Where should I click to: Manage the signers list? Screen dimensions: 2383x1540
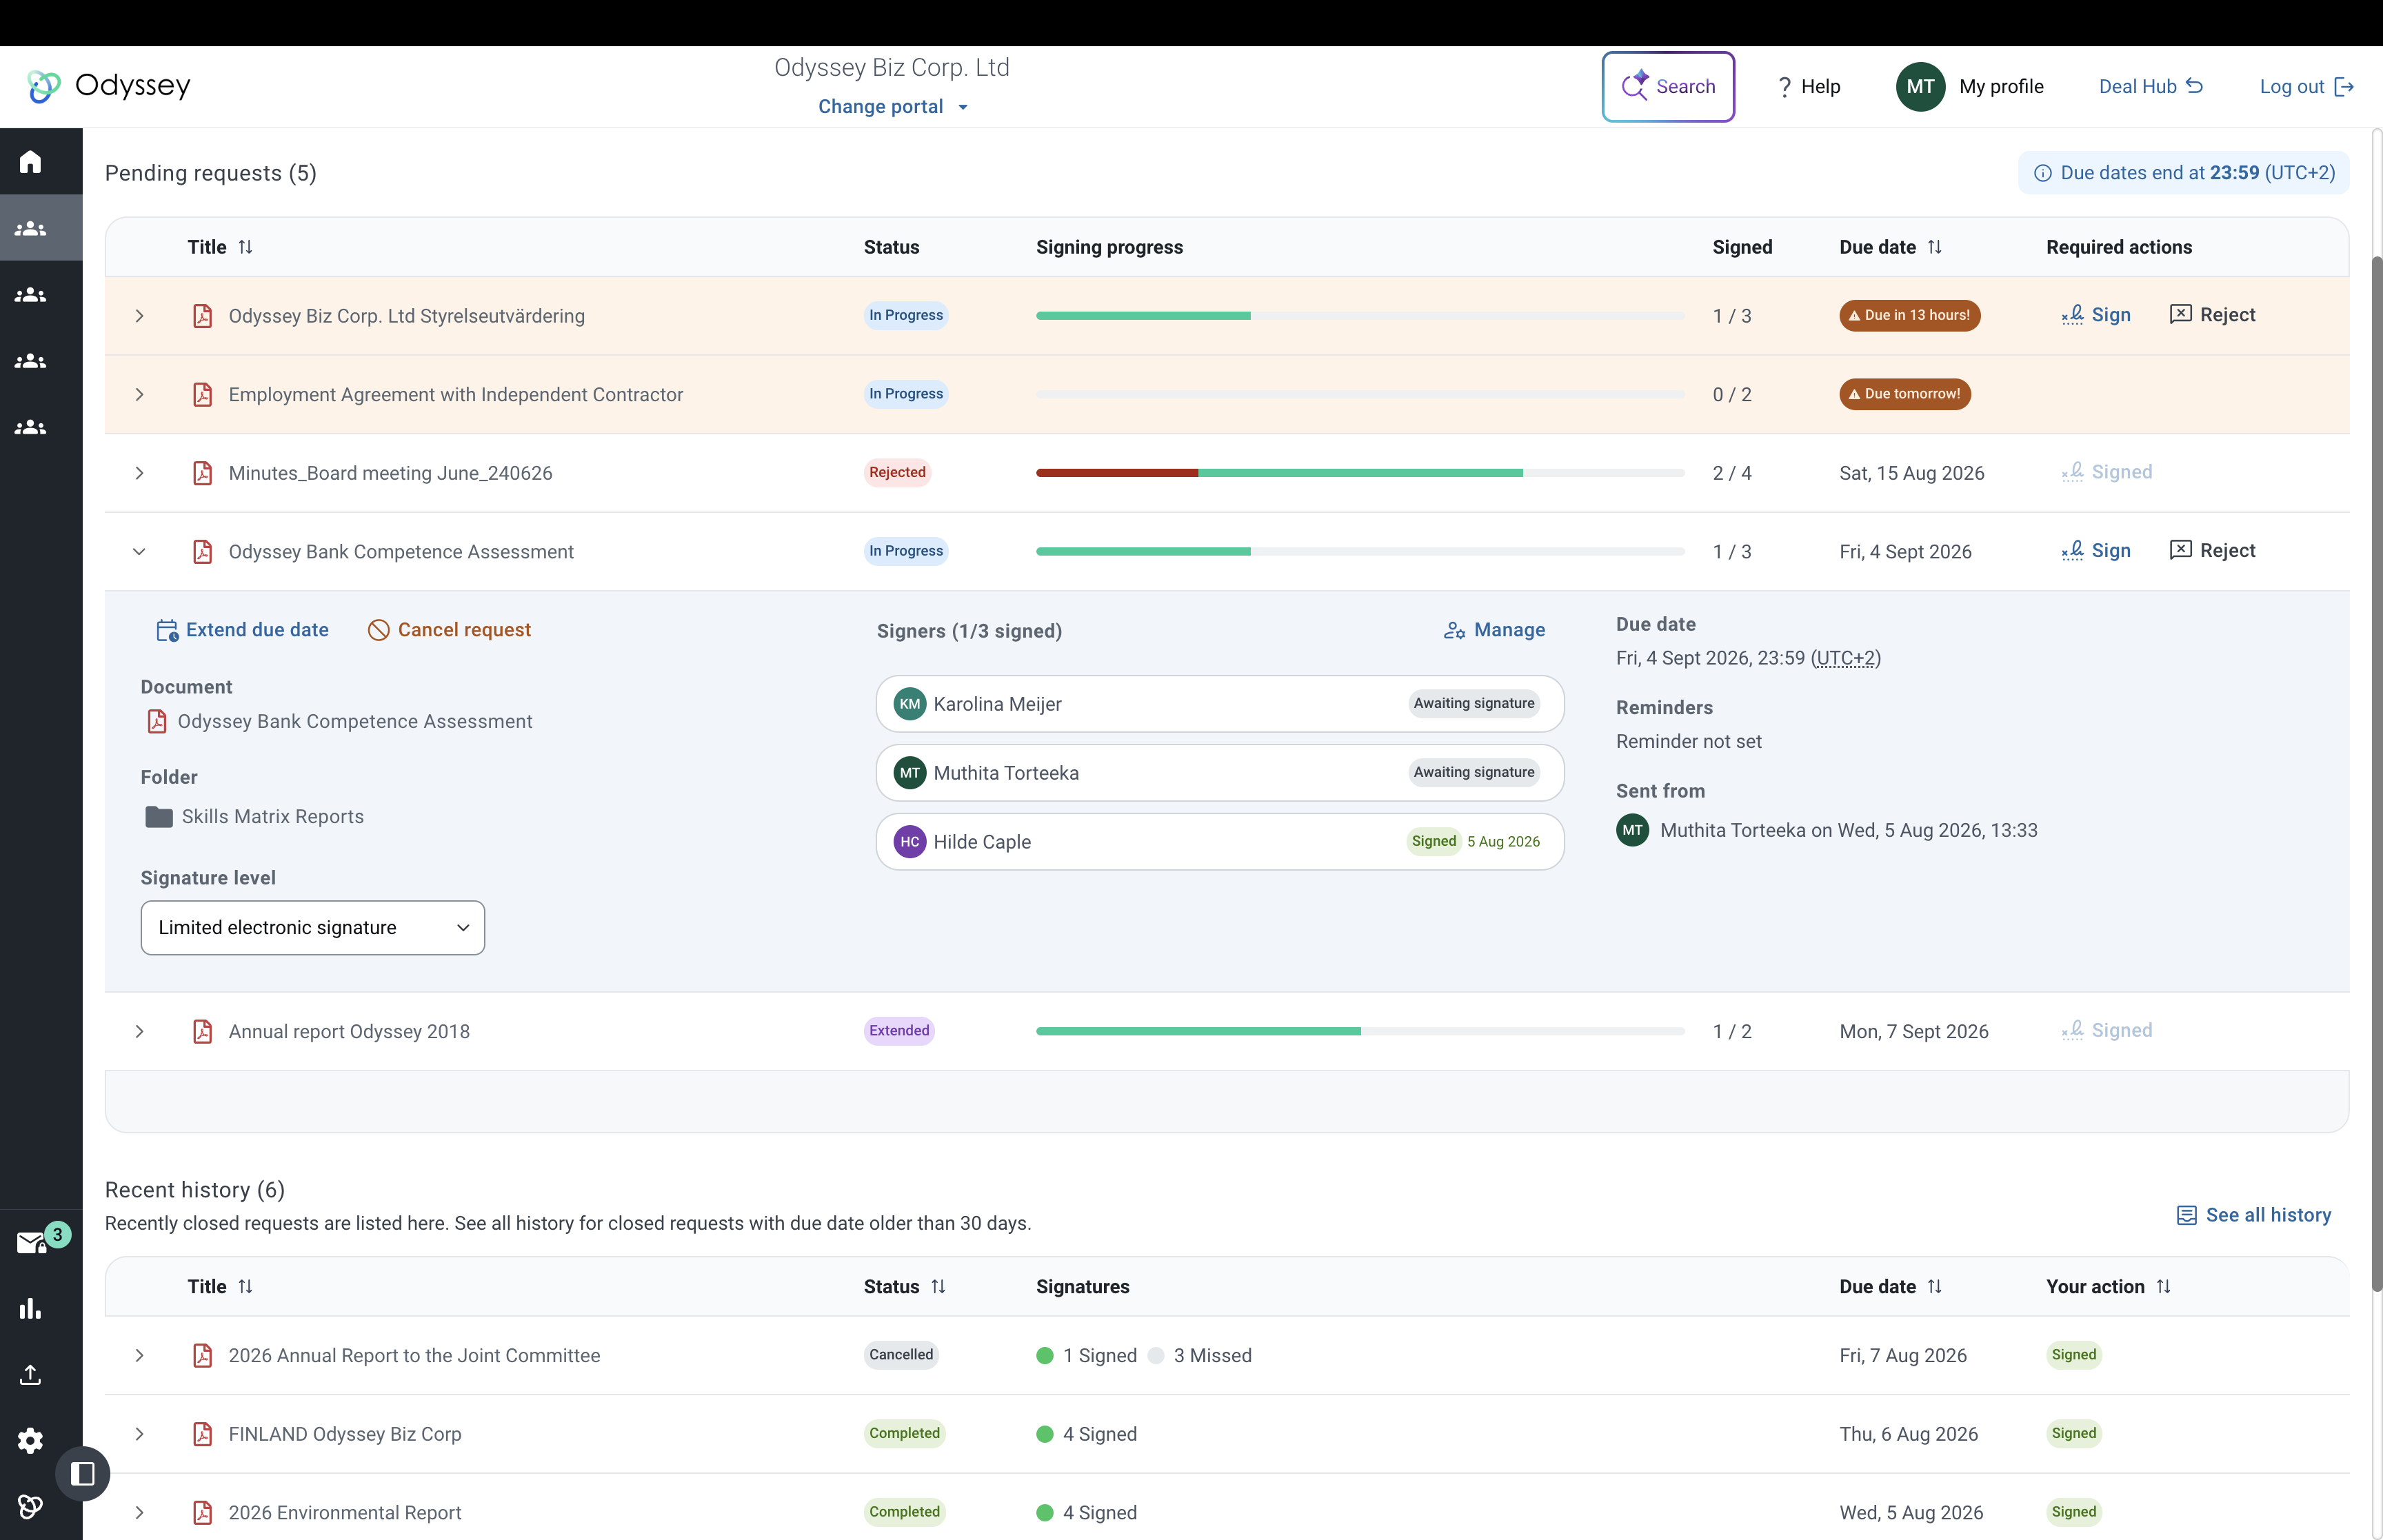(1494, 630)
